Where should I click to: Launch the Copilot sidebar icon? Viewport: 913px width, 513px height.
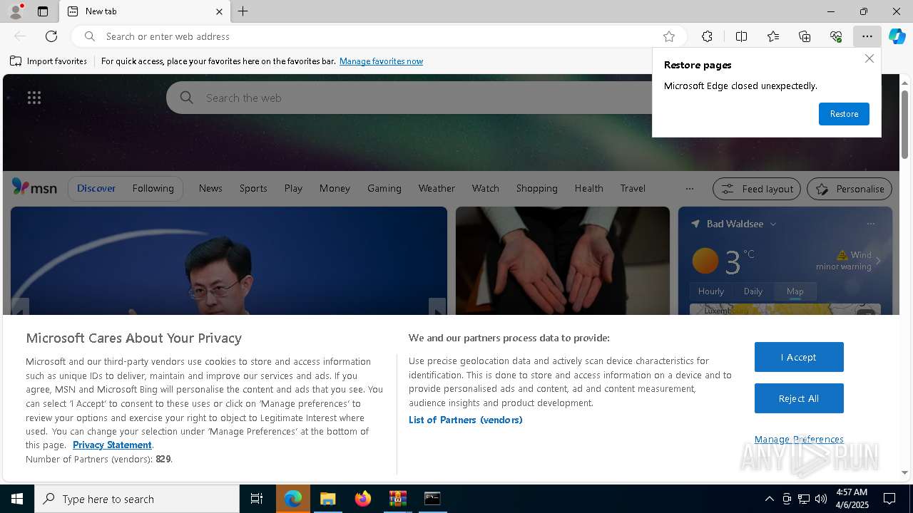[x=897, y=36]
